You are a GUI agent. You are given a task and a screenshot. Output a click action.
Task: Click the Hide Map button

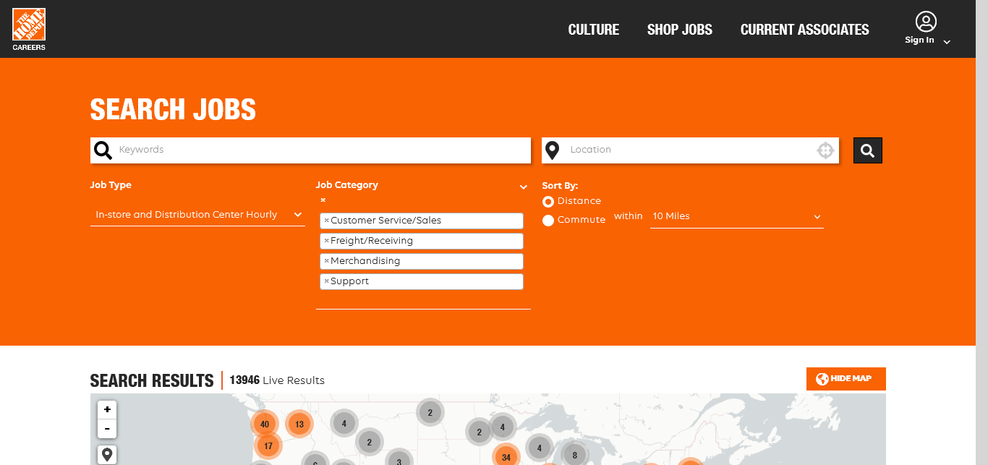pos(846,379)
